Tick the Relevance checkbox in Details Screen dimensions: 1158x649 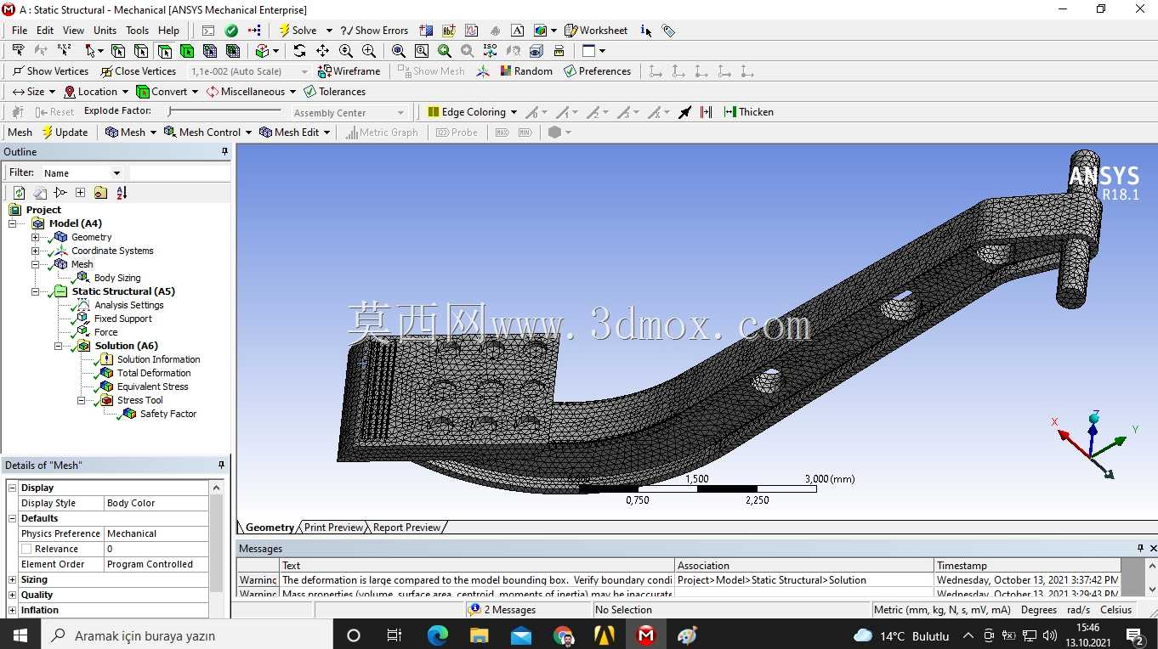[26, 549]
